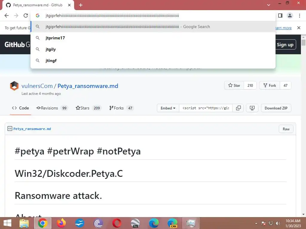Image resolution: width=306 pixels, height=229 pixels.
Task: Switch to the Code tab
Action: [21, 108]
